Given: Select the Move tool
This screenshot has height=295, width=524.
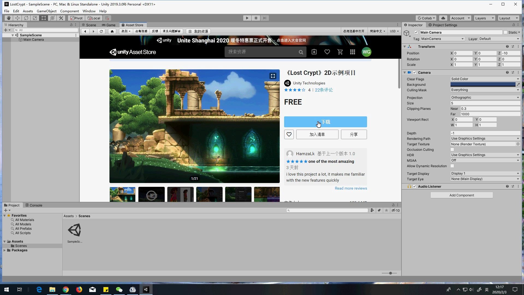Looking at the screenshot, I should 17,18.
